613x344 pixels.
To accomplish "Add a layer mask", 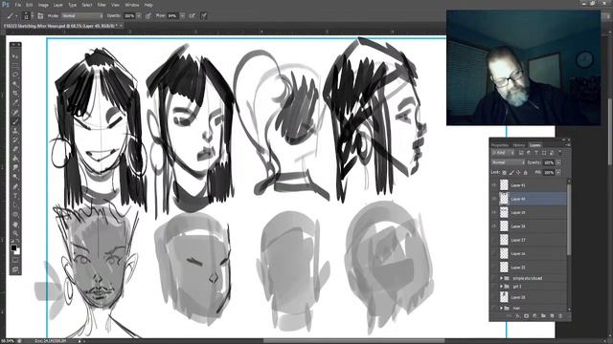I will (526, 316).
